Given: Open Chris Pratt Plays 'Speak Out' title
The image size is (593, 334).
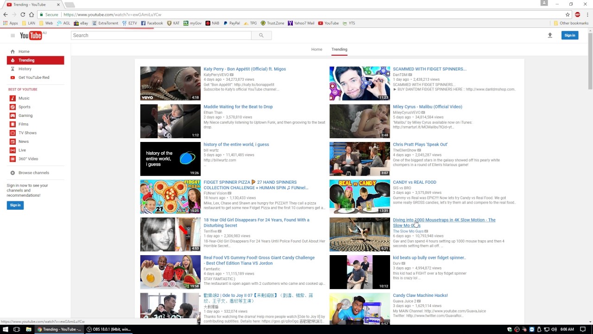Looking at the screenshot, I should pyautogui.click(x=420, y=144).
